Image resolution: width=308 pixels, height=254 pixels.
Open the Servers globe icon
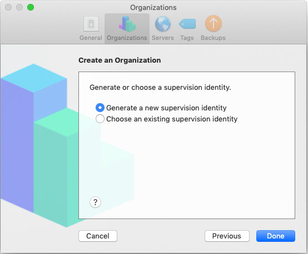tap(163, 24)
